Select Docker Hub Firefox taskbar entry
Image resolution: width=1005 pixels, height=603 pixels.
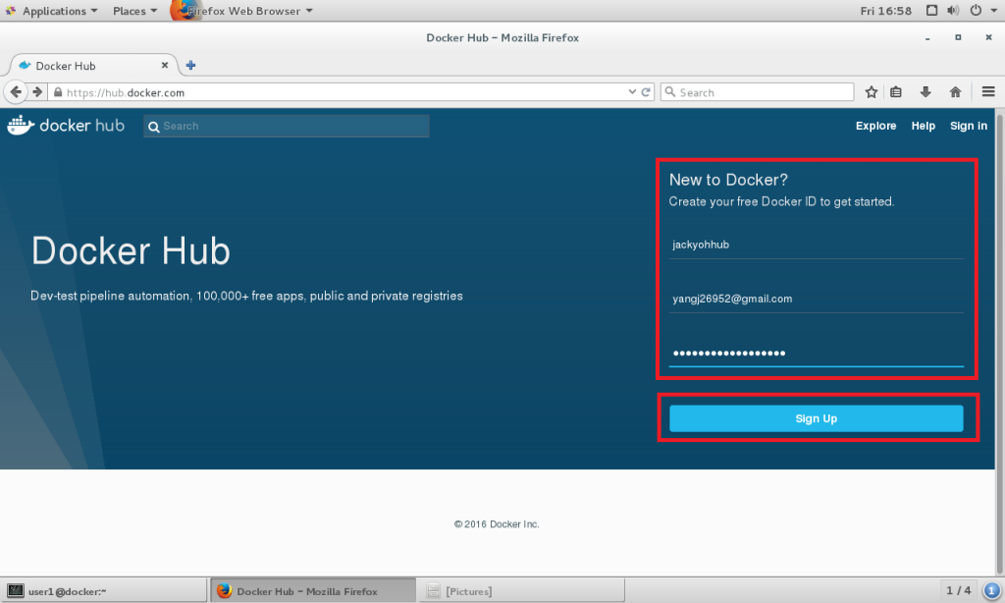click(313, 591)
